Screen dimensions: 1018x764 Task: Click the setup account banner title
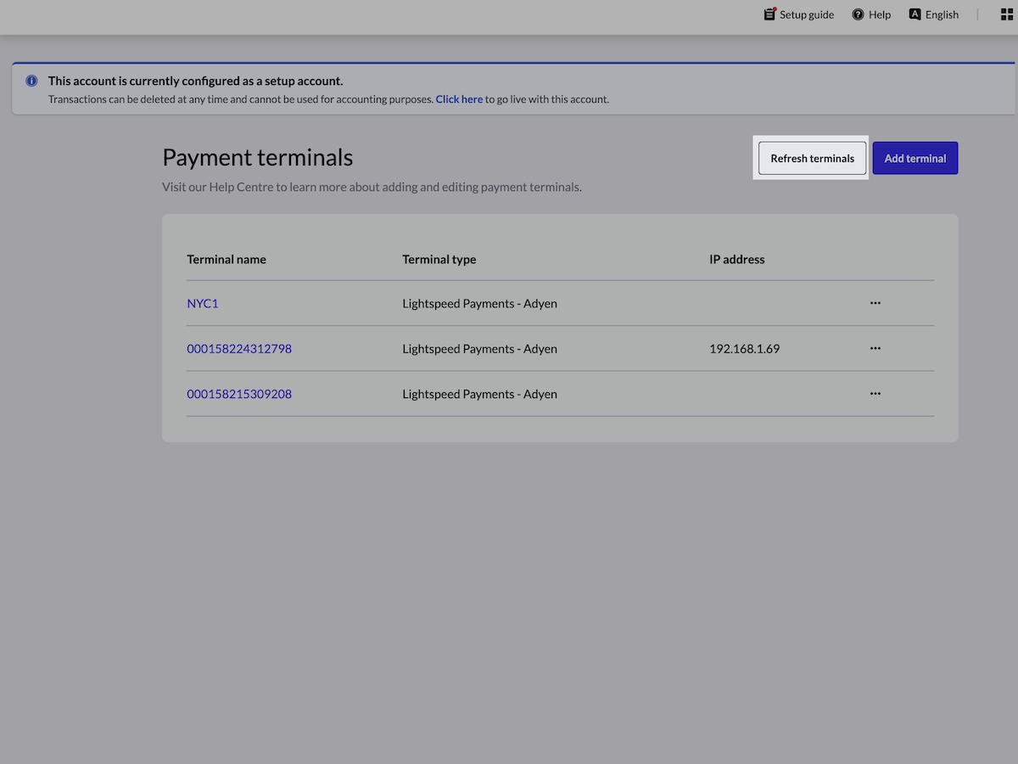[195, 81]
